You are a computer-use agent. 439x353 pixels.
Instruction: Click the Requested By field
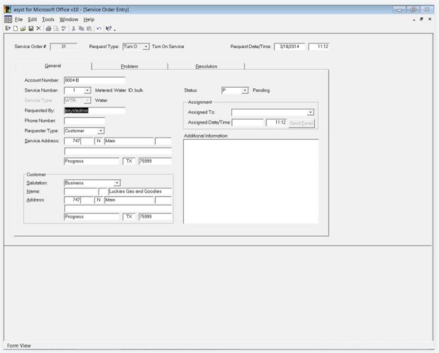[x=94, y=111]
